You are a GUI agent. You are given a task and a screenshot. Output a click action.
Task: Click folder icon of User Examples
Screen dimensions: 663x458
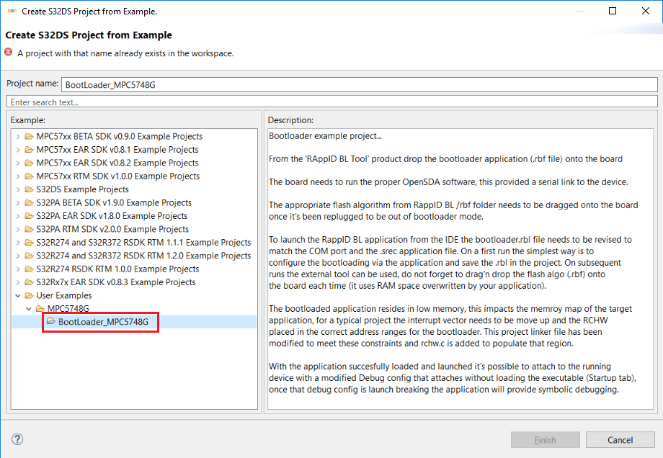coord(29,295)
